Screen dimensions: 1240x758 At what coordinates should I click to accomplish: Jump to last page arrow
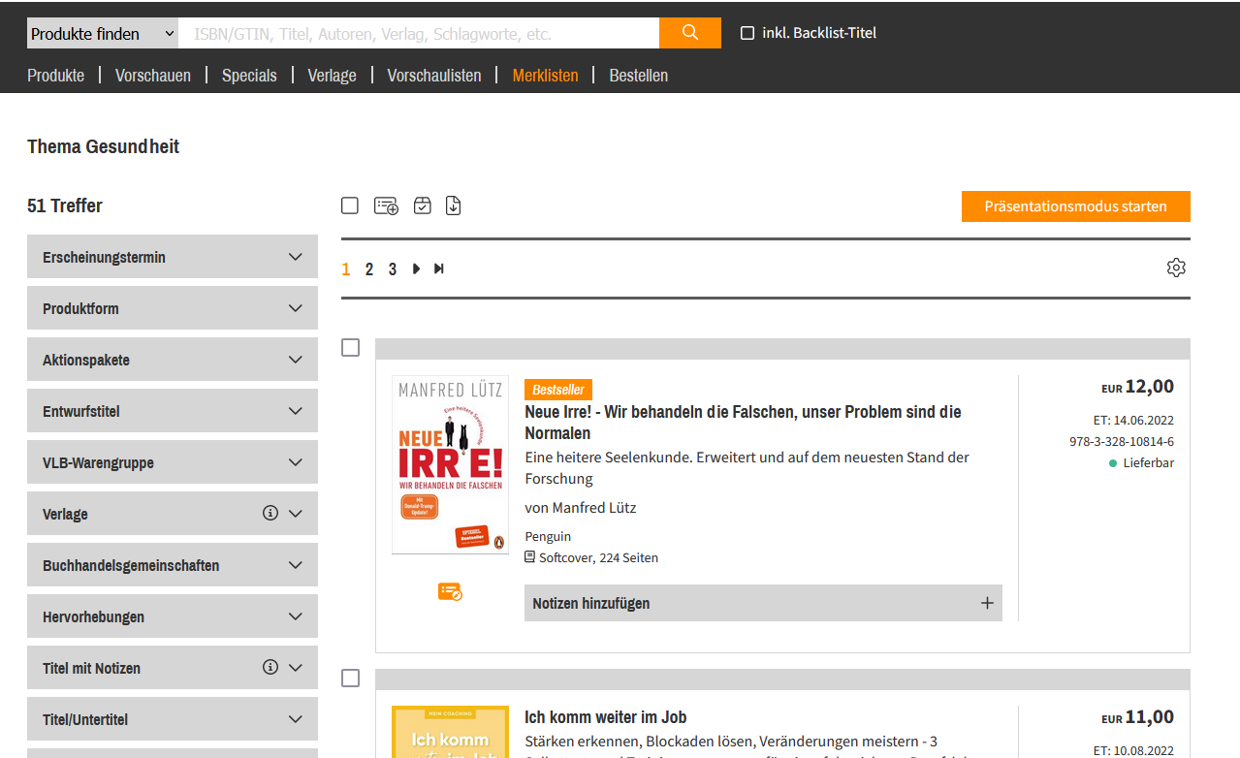(439, 268)
